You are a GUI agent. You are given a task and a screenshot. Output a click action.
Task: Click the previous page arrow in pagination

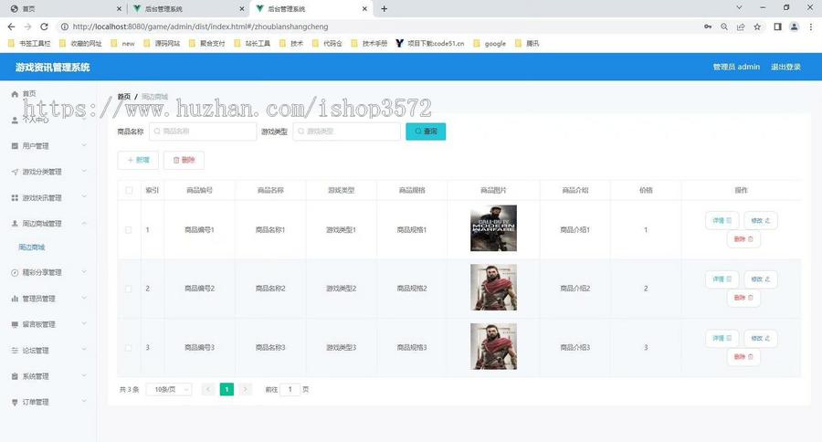pyautogui.click(x=208, y=390)
